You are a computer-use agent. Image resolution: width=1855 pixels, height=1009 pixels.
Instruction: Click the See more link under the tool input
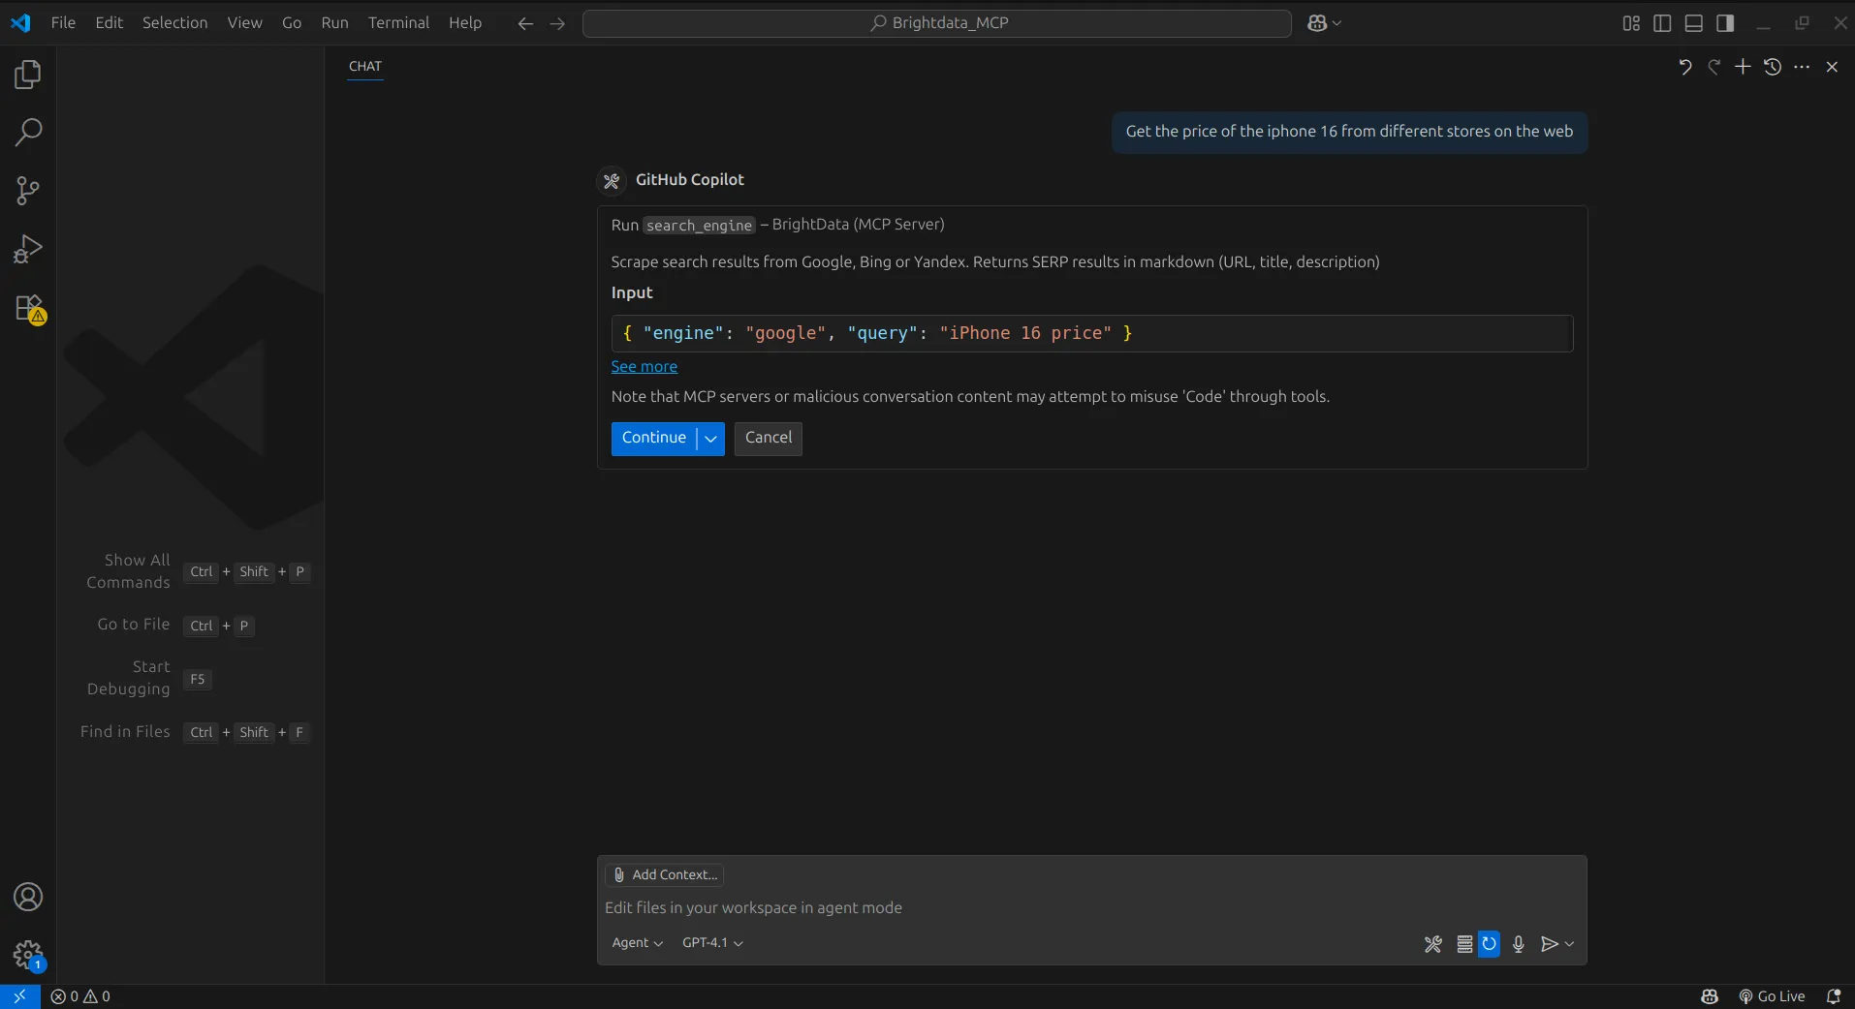coord(645,367)
